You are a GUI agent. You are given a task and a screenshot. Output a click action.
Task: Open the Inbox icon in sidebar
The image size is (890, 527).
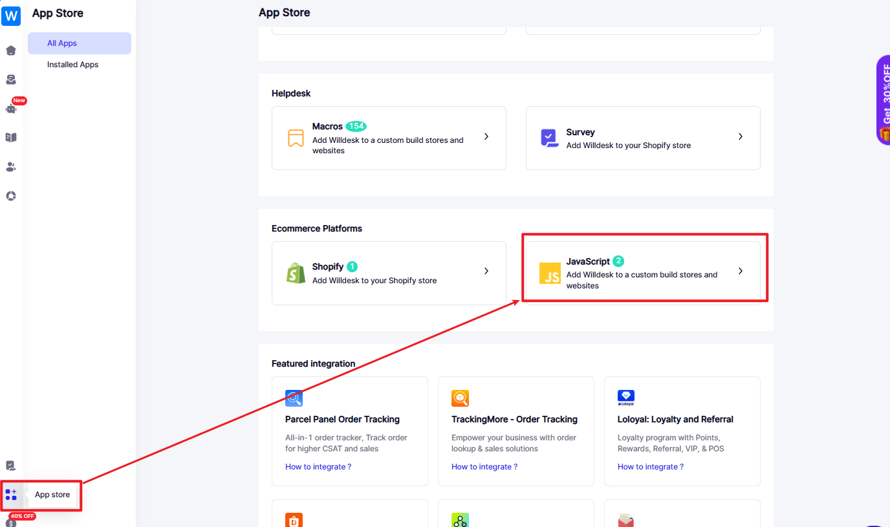(x=11, y=80)
